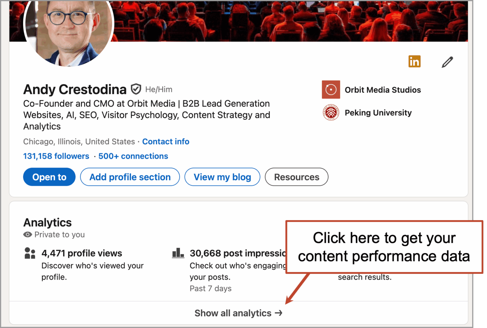Click the Private to you label
The image size is (487, 328).
point(60,234)
